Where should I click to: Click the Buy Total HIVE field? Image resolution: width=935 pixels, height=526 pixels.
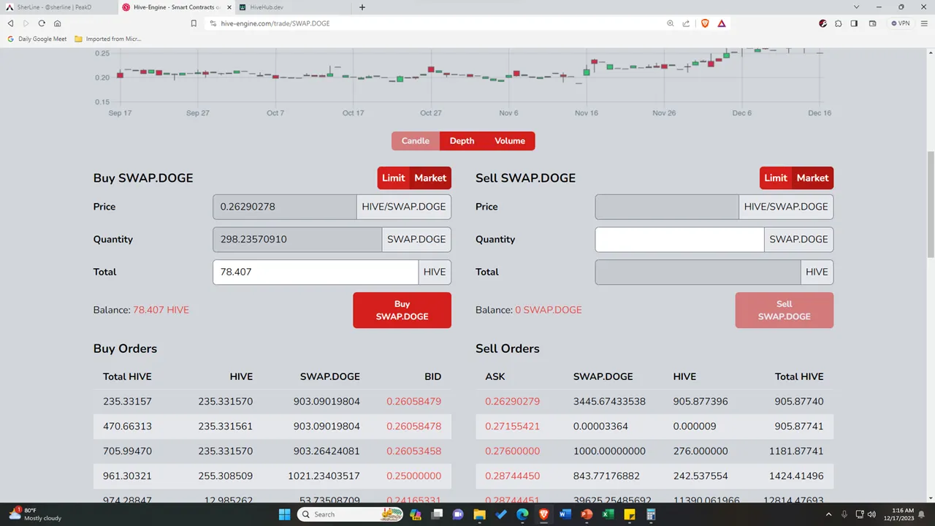coord(316,272)
